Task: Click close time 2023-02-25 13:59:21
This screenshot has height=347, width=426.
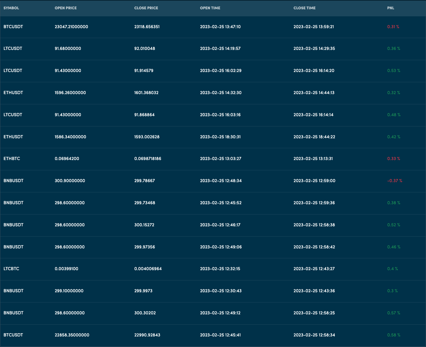Action: (x=314, y=27)
